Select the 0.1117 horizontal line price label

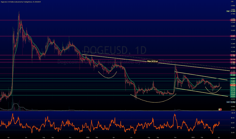[233, 73]
